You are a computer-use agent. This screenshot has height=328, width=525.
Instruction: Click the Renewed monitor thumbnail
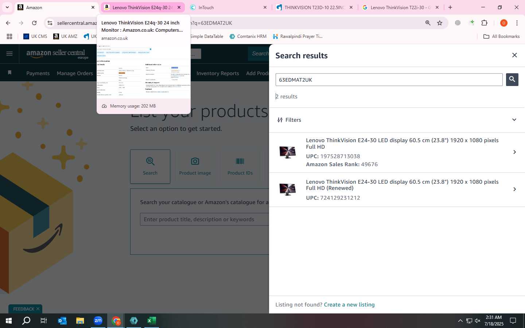(287, 189)
